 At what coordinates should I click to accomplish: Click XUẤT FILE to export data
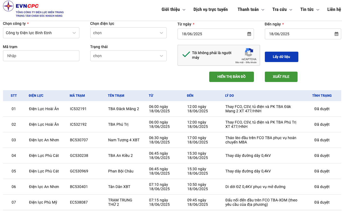coord(281,77)
